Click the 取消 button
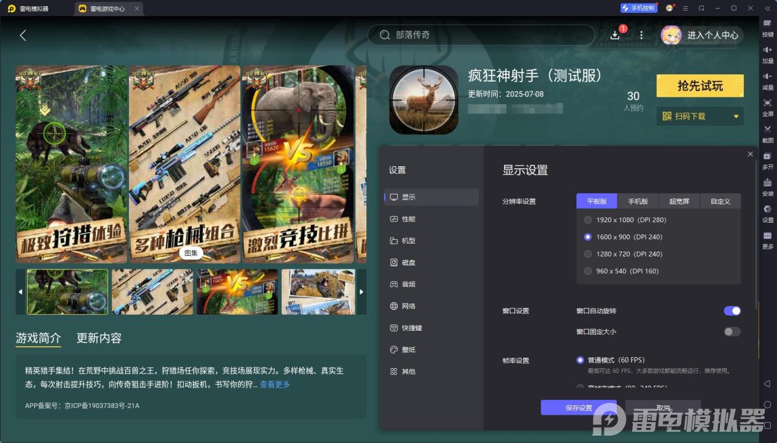Viewport: 777px width, 443px height. point(663,408)
